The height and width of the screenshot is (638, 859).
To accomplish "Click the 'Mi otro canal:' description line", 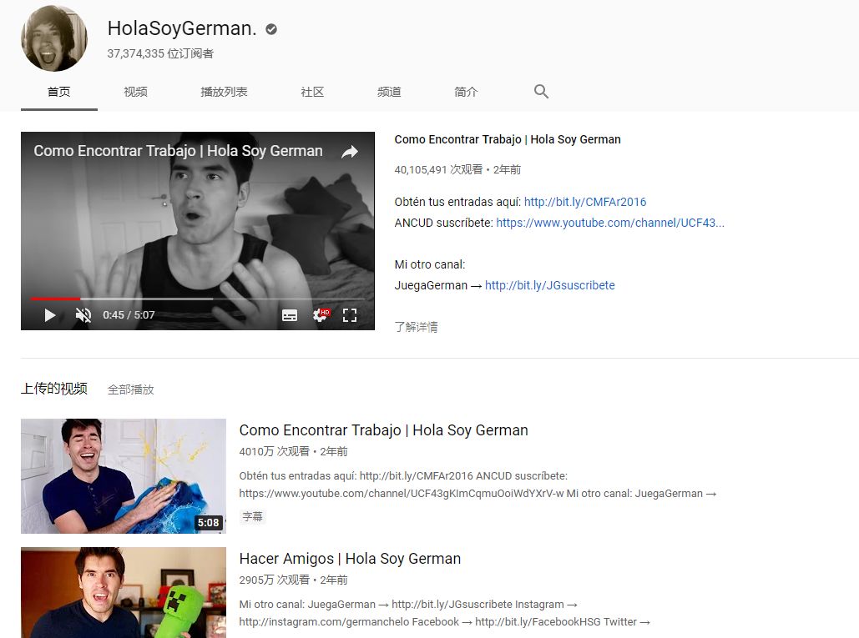I will coord(429,264).
